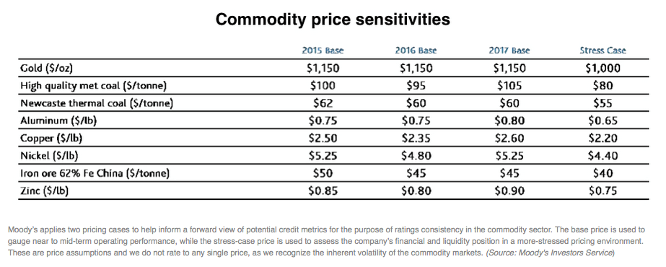Select Copper 2017 base value $2.60

coord(509,139)
